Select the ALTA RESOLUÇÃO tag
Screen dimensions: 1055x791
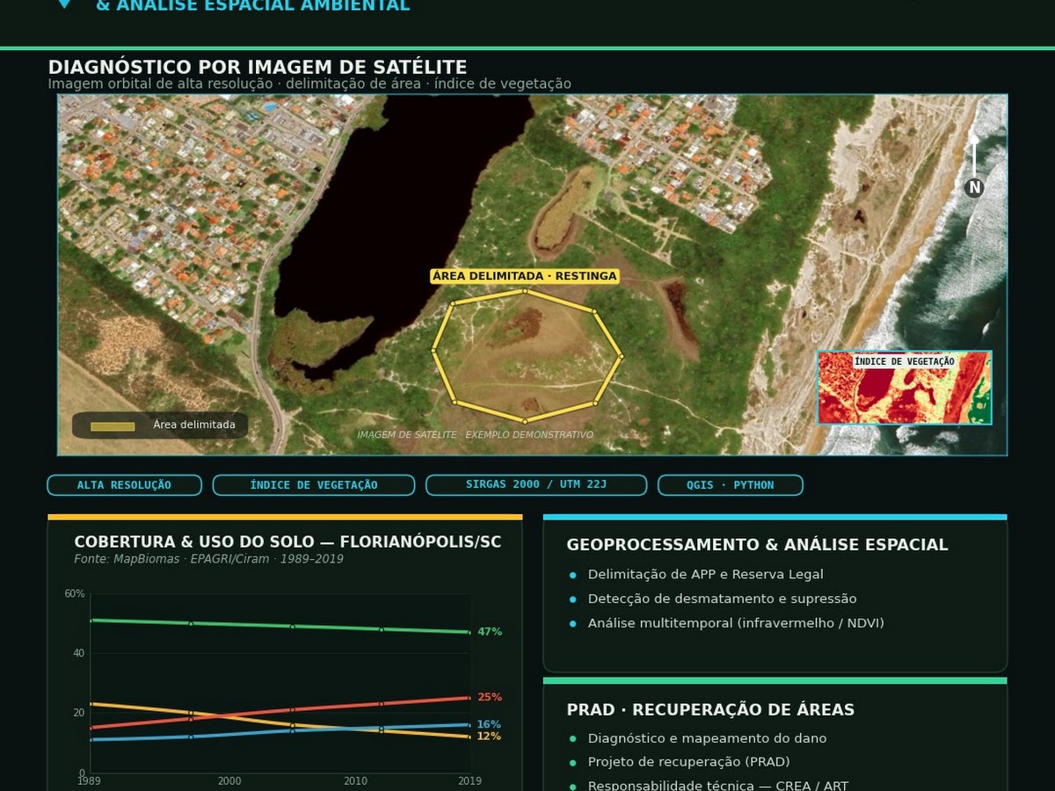(124, 485)
